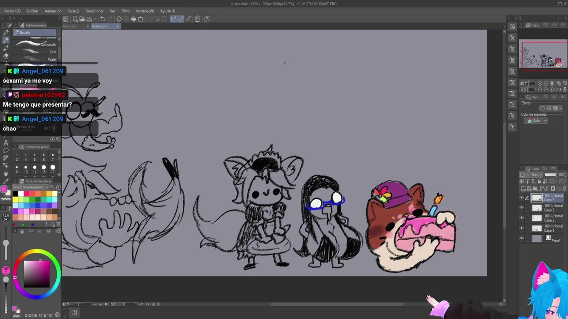Toggle Snap to Grid

[188, 19]
